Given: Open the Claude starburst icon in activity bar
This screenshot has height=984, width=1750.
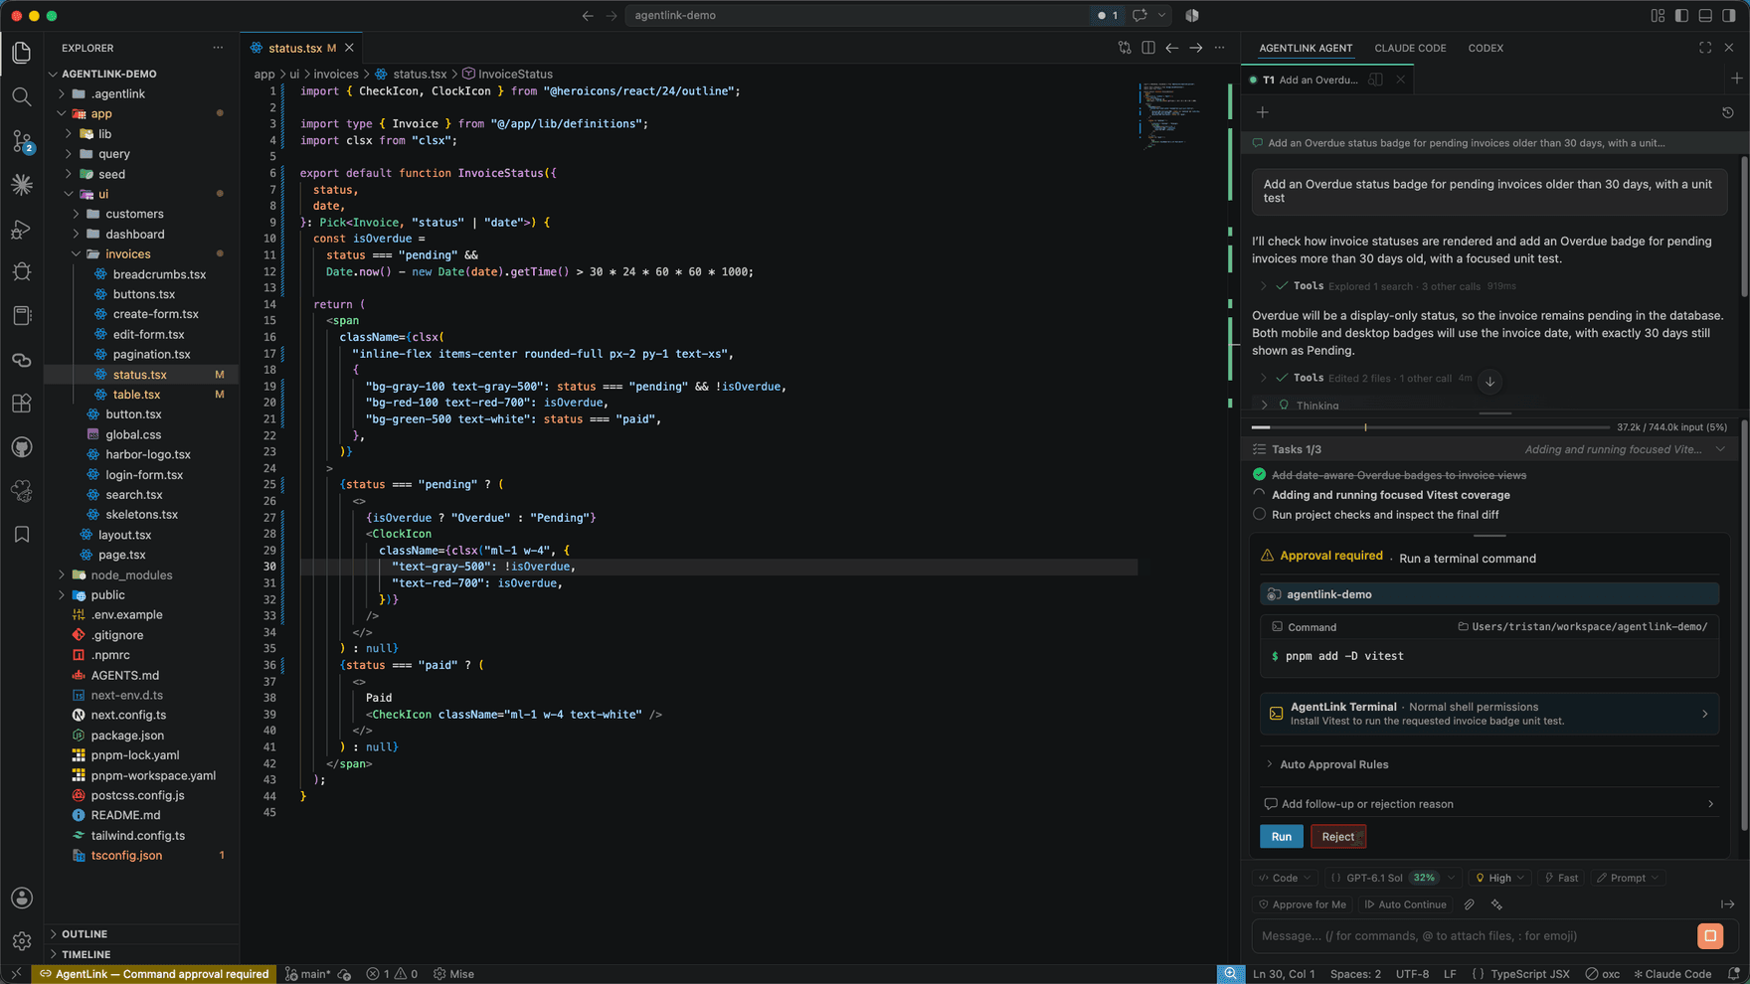Looking at the screenshot, I should [22, 185].
